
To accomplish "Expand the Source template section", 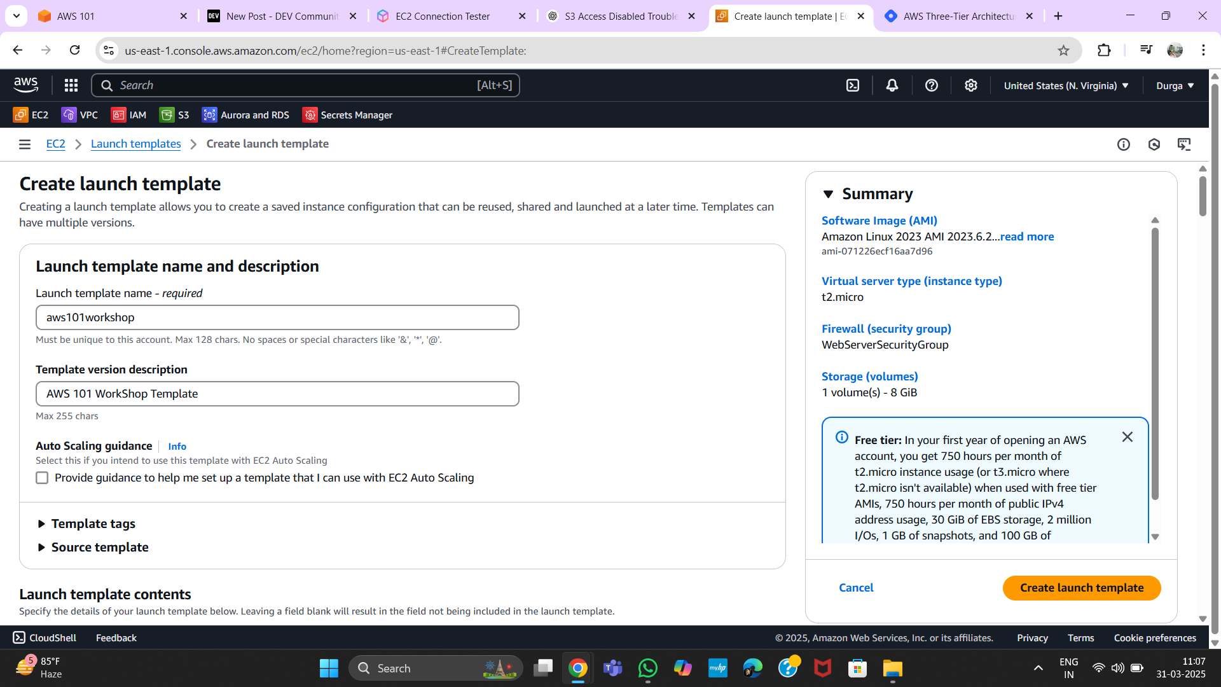I will pos(93,547).
